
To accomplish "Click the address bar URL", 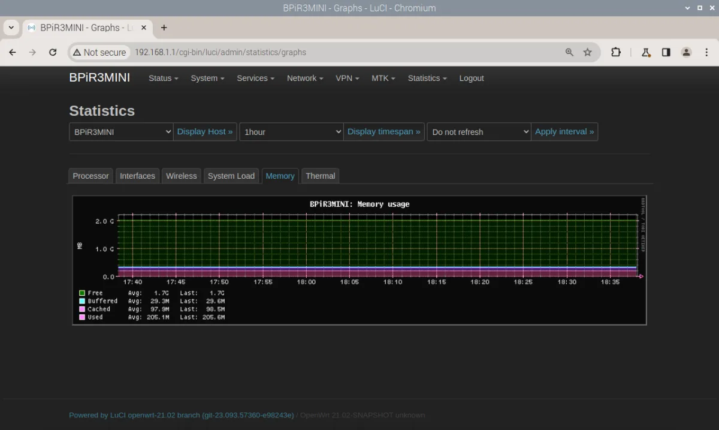I will pos(220,52).
